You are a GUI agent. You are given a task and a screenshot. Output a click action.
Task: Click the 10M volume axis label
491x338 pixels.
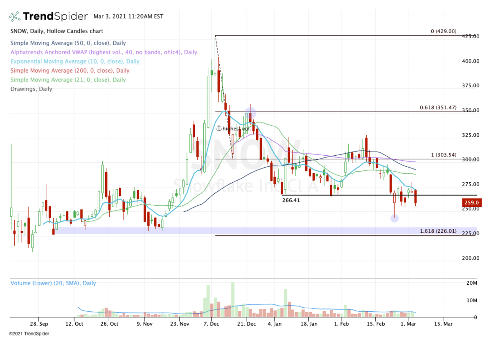472,300
